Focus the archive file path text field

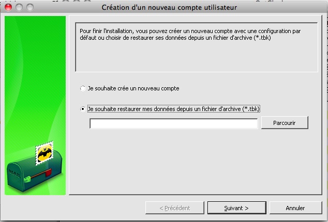click(x=174, y=123)
